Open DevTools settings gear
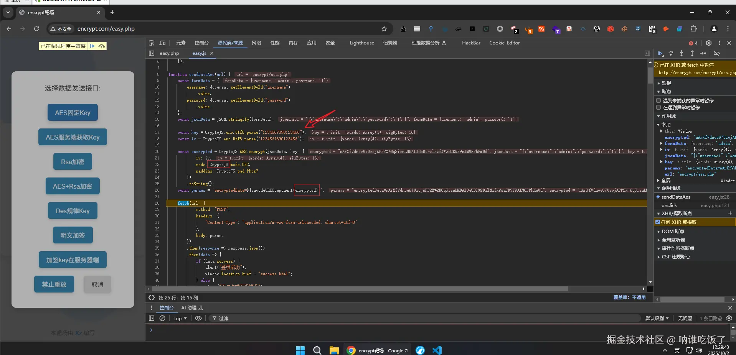 click(709, 43)
